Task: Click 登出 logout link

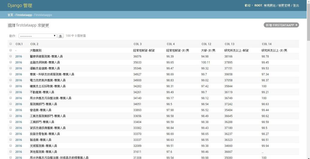Action: [296, 5]
